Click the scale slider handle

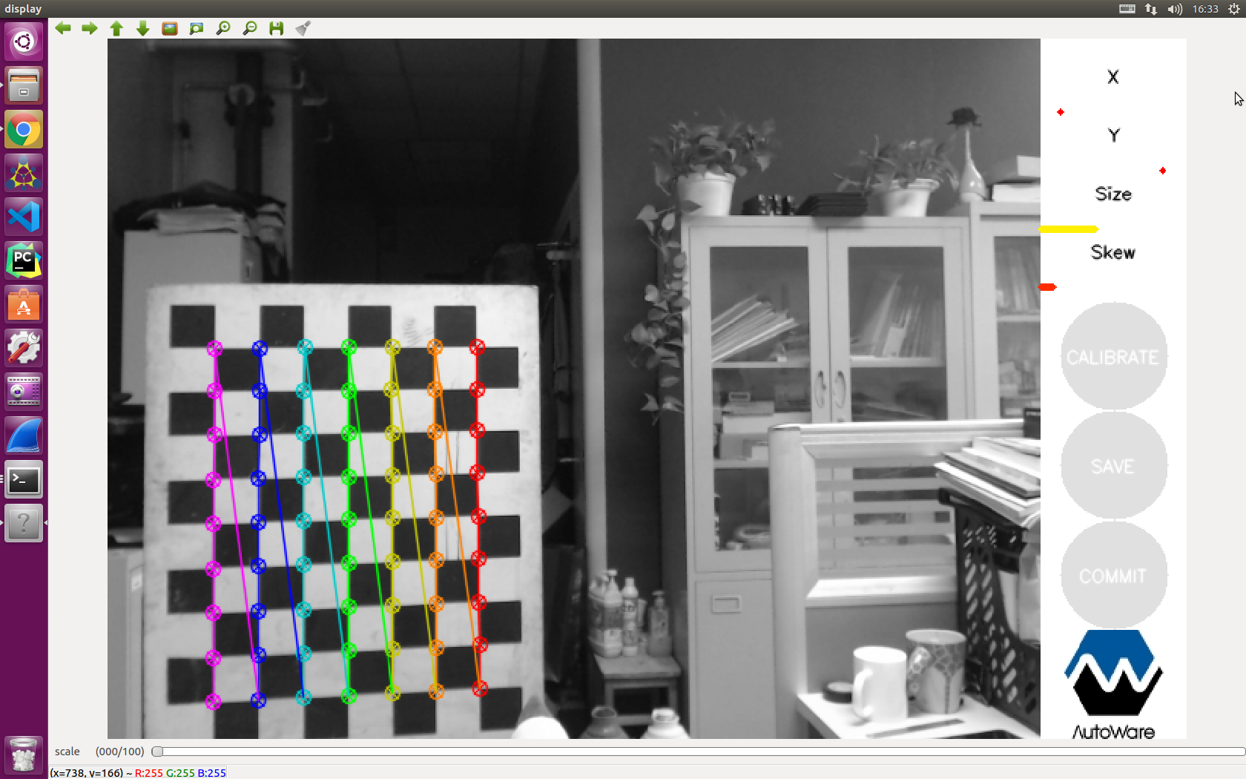pyautogui.click(x=156, y=752)
